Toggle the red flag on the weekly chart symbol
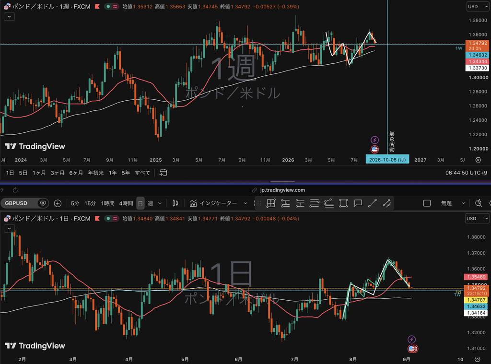The height and width of the screenshot is (364, 491). pyautogui.click(x=97, y=6)
